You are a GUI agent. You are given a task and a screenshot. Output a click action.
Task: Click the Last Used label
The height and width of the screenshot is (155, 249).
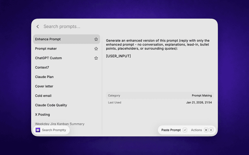click(114, 102)
